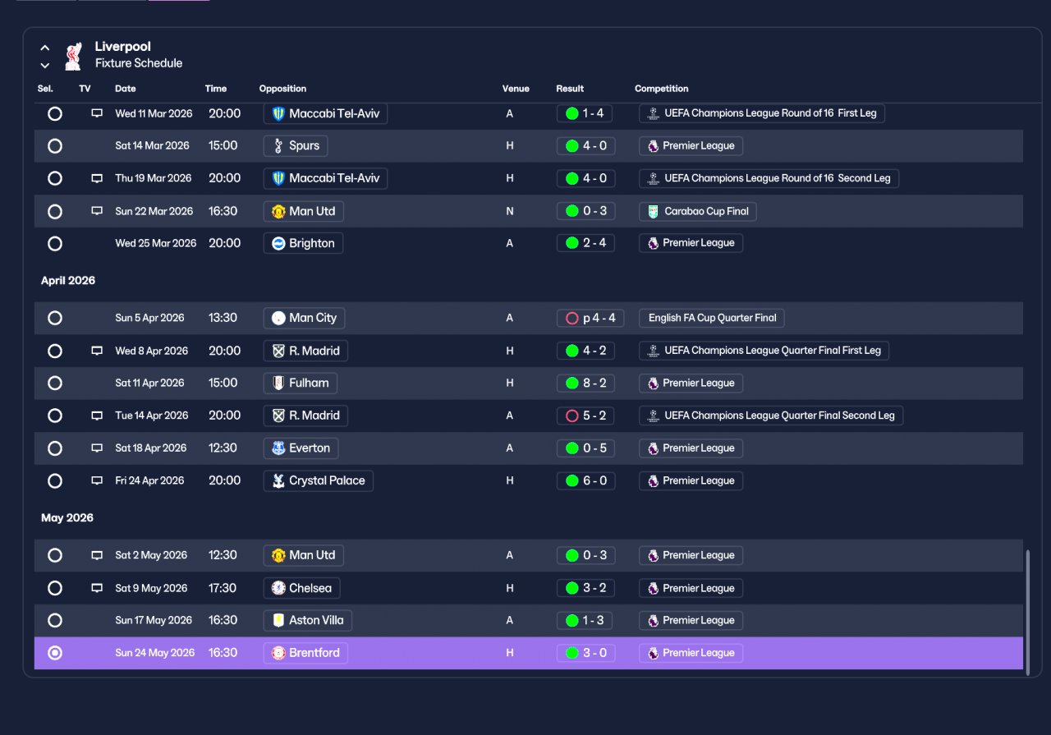Click Chelsea crest icon
Viewport: 1051px width, 735px height.
[278, 588]
